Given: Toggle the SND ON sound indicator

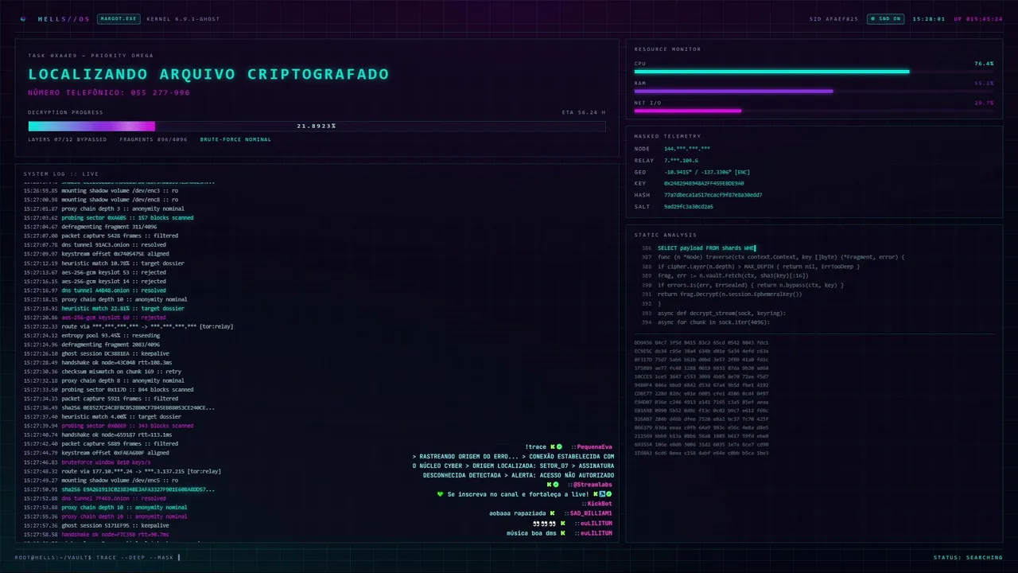Looking at the screenshot, I should coord(885,18).
